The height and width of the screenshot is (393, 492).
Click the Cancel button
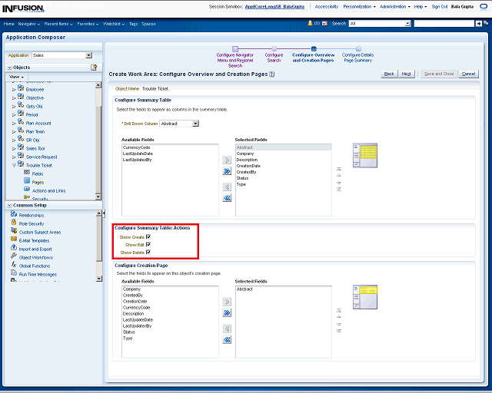[468, 74]
